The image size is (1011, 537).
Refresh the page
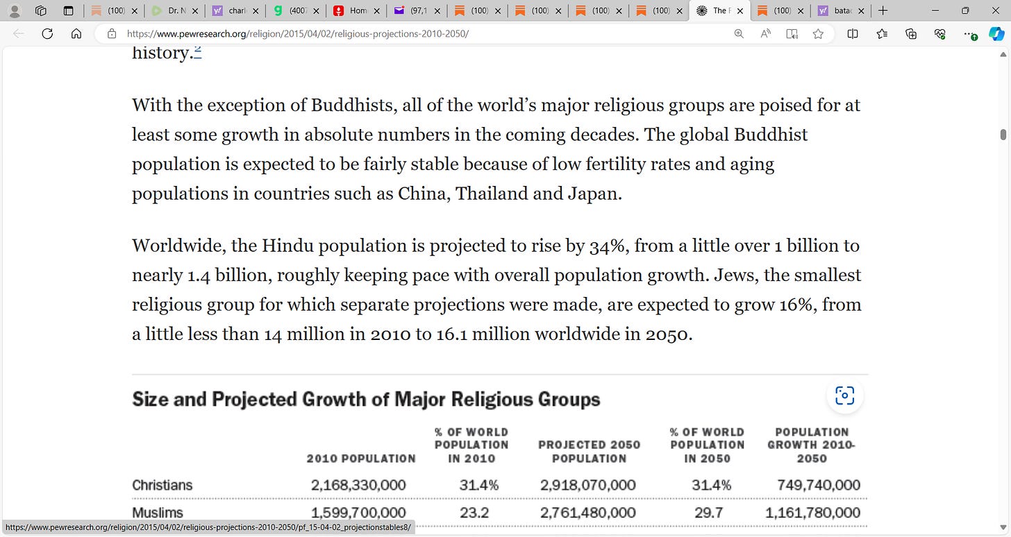tap(48, 33)
